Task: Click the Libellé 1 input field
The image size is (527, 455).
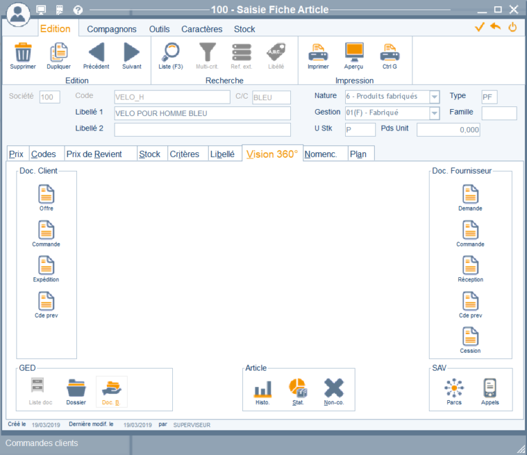Action: coord(202,113)
